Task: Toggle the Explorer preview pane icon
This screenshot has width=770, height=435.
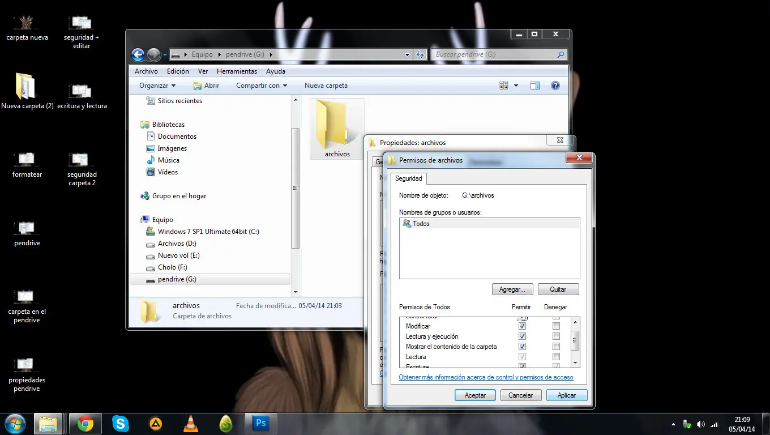Action: [x=535, y=86]
